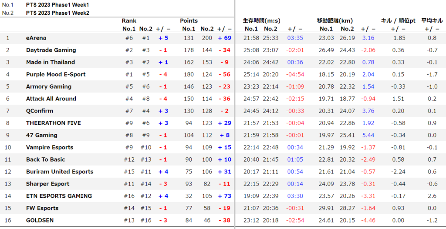Click the Purple Mood E-Sport team name
The height and width of the screenshot is (229, 446).
tap(56, 74)
